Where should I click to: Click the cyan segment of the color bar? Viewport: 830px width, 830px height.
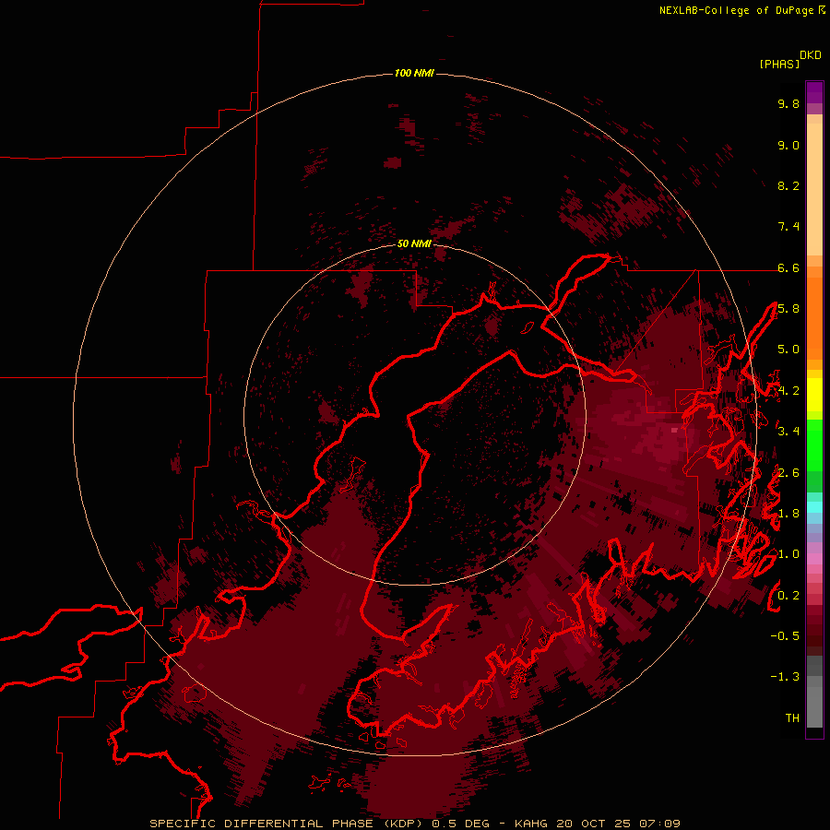click(x=814, y=507)
